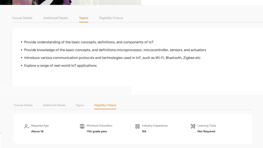Click the '11th grade pass' education value
The image size is (263, 148).
97,131
